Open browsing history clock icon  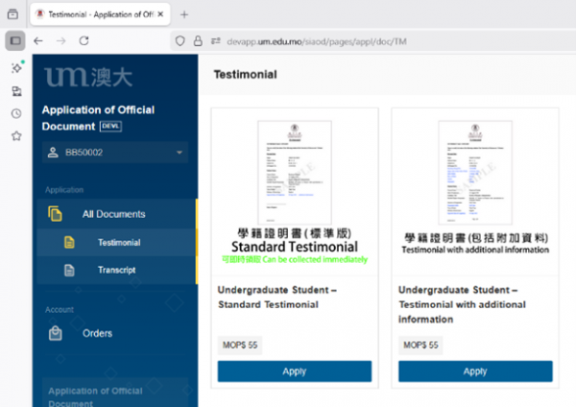pos(15,113)
